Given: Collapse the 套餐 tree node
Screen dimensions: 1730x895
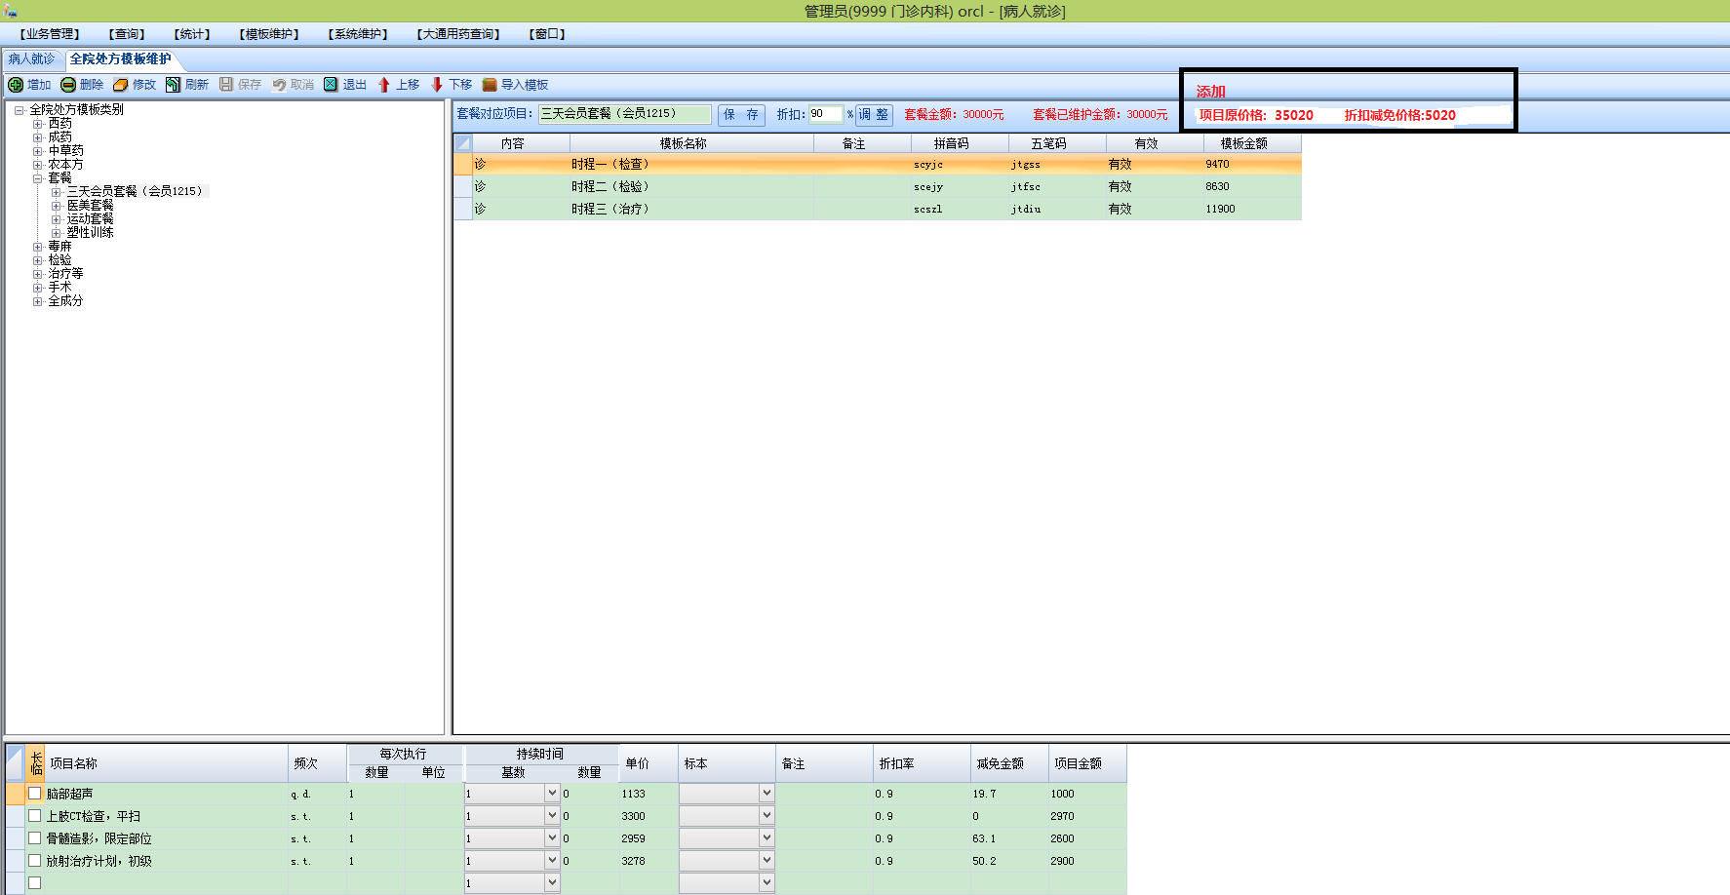Looking at the screenshot, I should (38, 178).
